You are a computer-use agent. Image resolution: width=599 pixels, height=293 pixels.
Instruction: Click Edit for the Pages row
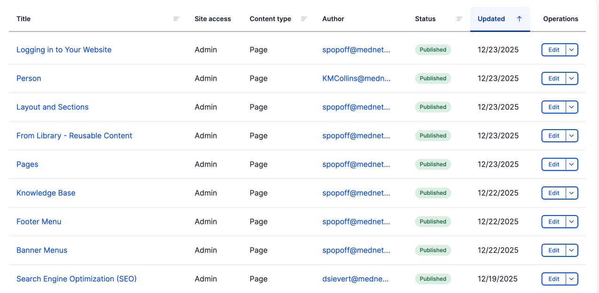[x=554, y=164]
